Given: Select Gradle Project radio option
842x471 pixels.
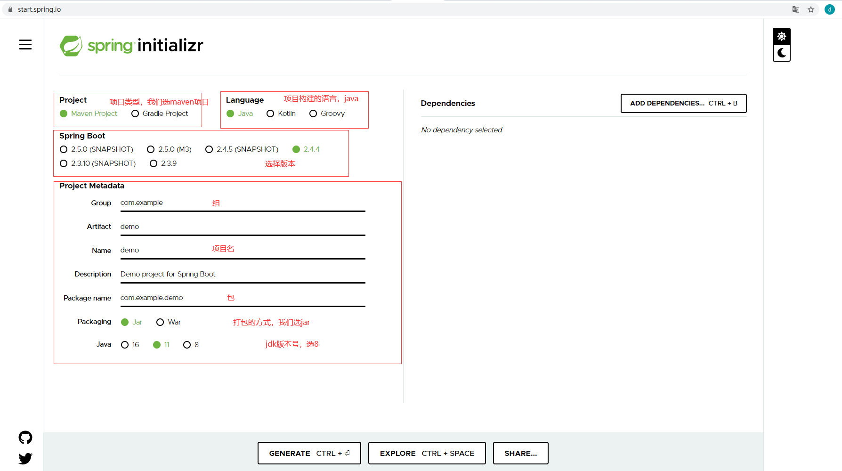Looking at the screenshot, I should [160, 114].
